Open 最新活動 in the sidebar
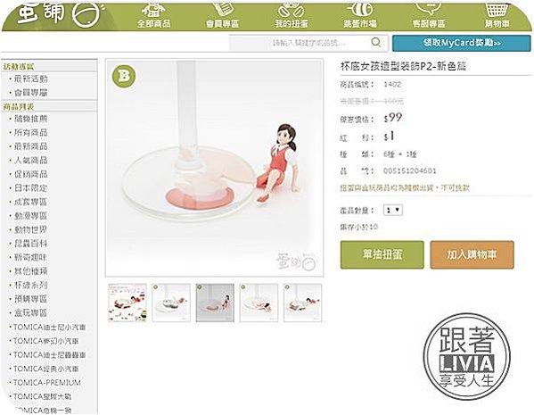This screenshot has width=534, height=415. pos(30,79)
